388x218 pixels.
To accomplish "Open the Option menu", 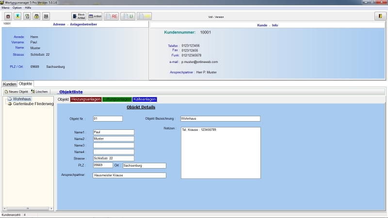I will pyautogui.click(x=17, y=8).
